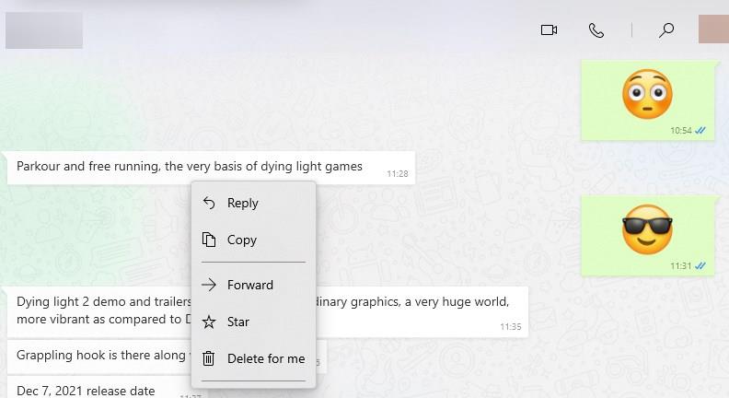Open the profile picture in top-right corner
The image size is (729, 398).
tap(713, 29)
